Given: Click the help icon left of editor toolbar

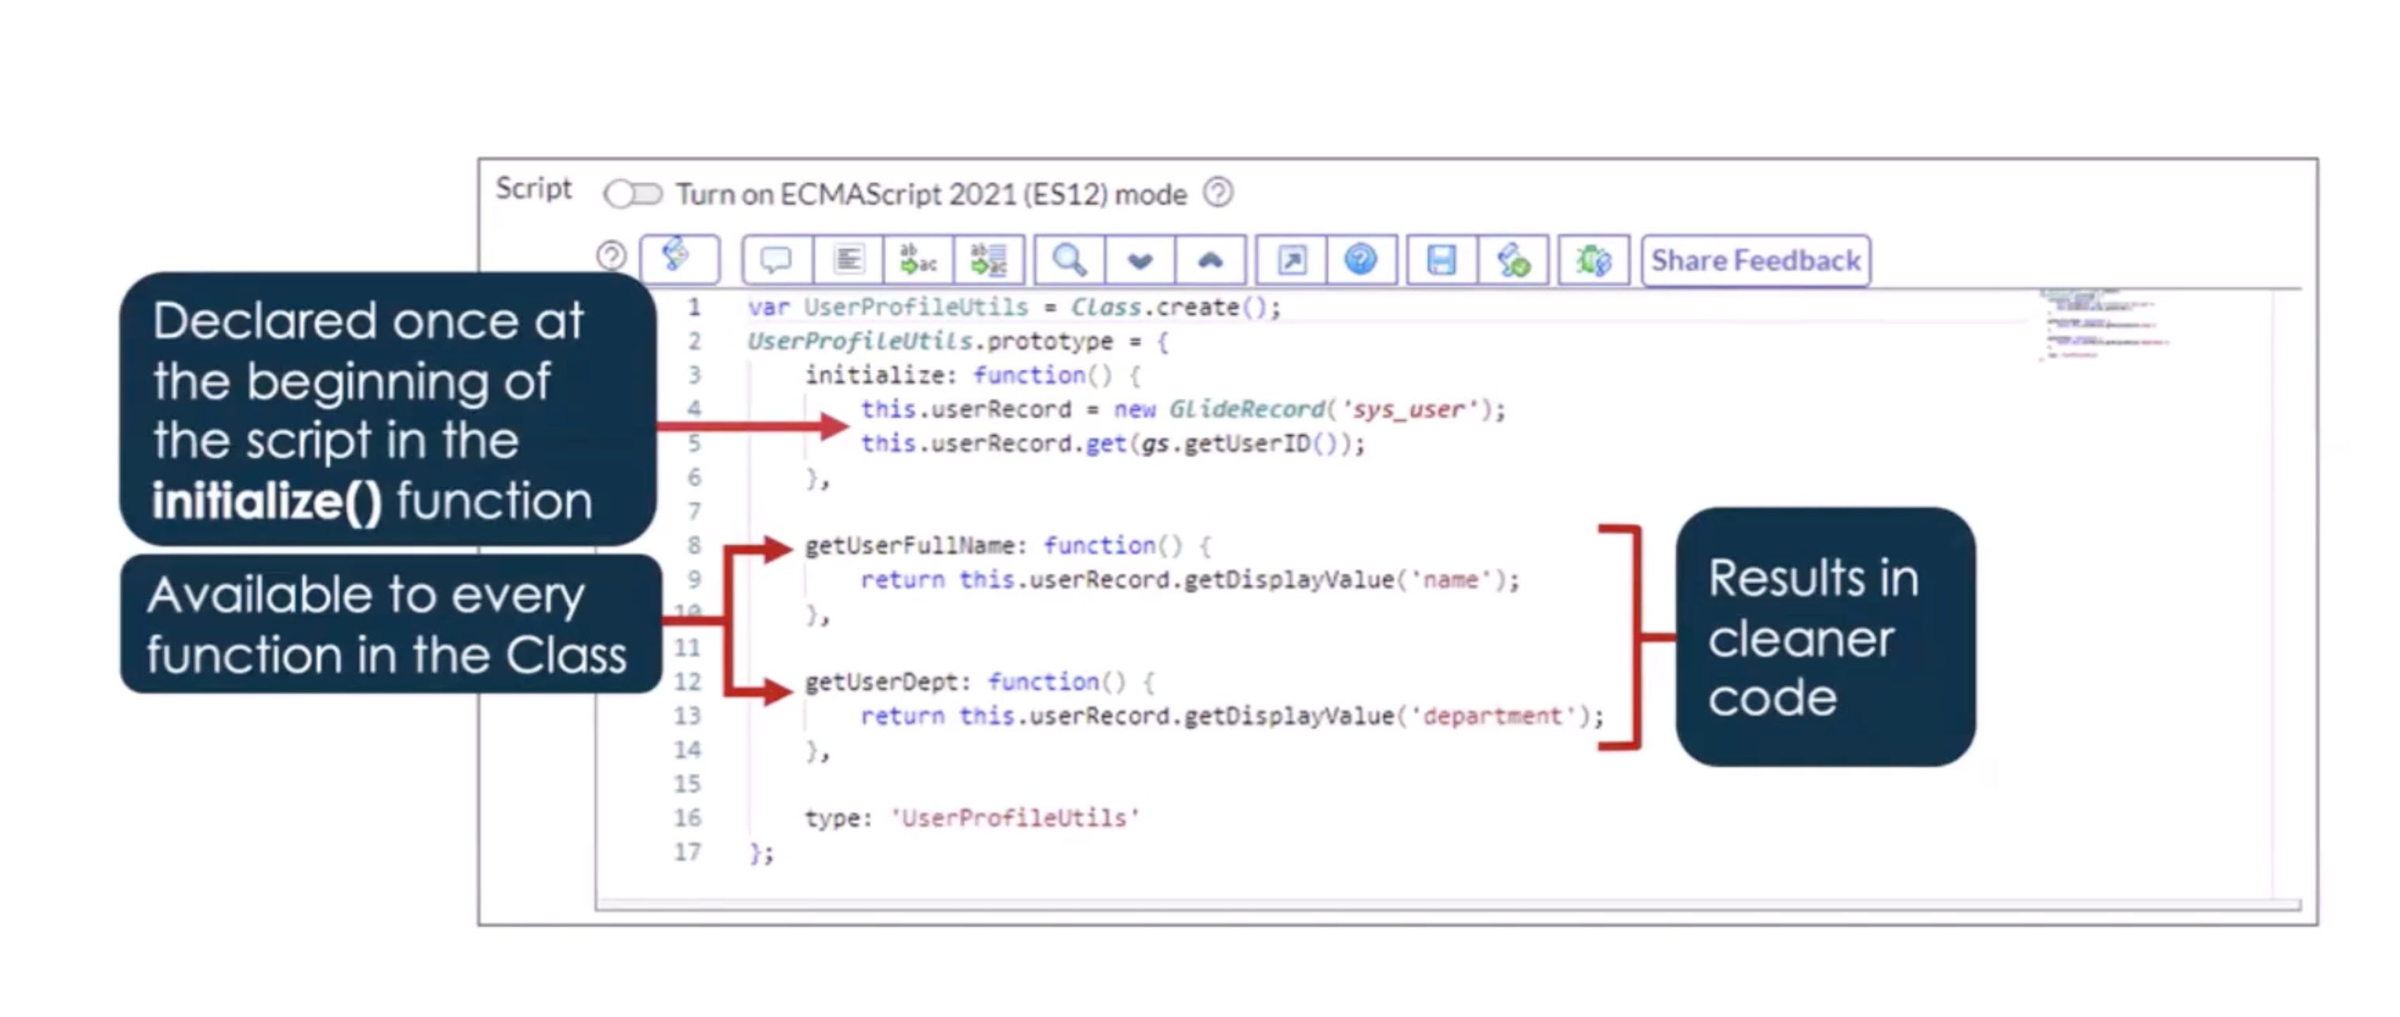Looking at the screenshot, I should coord(611,255).
